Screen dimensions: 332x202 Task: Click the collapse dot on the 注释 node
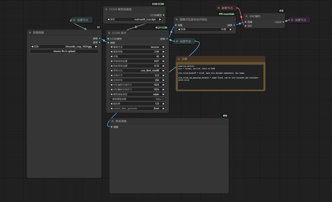coord(179,59)
